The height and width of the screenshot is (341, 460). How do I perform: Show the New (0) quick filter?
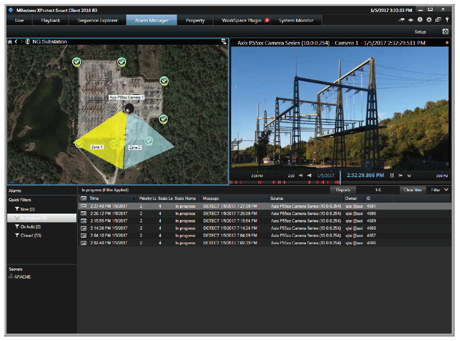pyautogui.click(x=27, y=210)
